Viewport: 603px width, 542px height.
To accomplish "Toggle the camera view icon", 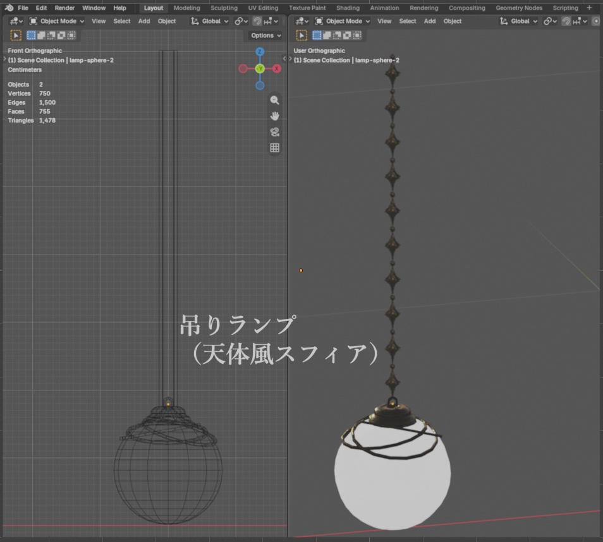I will [x=274, y=132].
